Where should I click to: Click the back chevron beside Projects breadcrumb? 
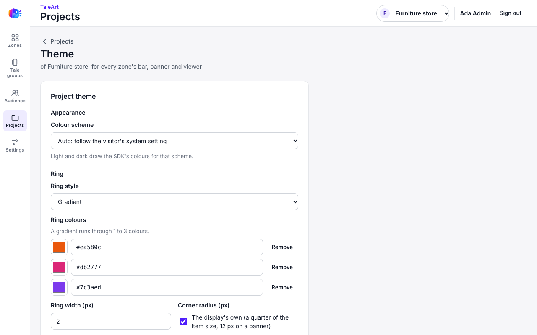pyautogui.click(x=44, y=41)
